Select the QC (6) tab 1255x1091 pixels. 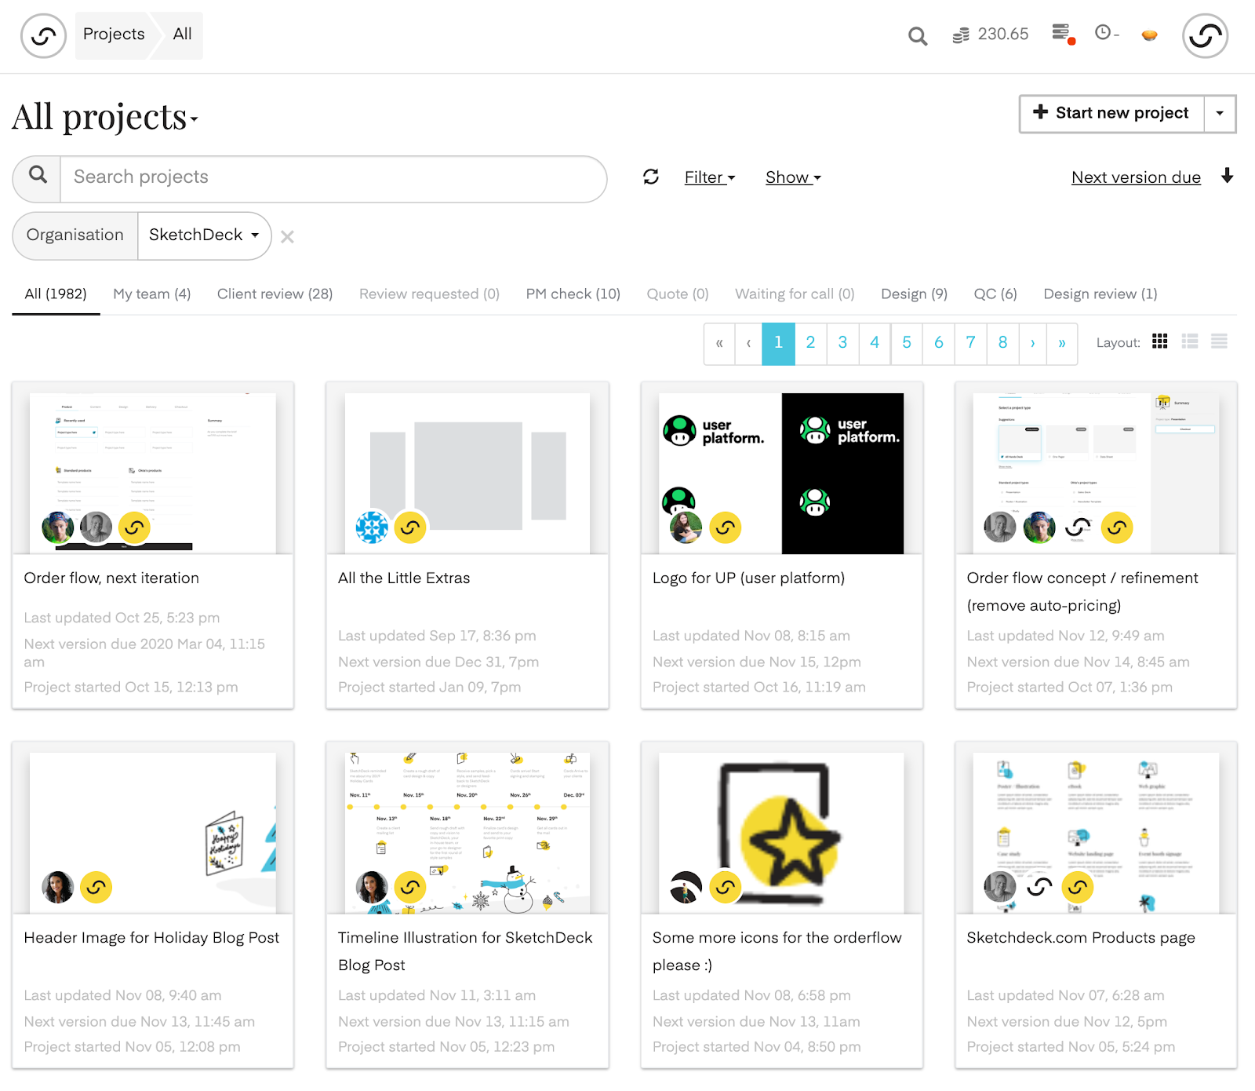coord(995,294)
